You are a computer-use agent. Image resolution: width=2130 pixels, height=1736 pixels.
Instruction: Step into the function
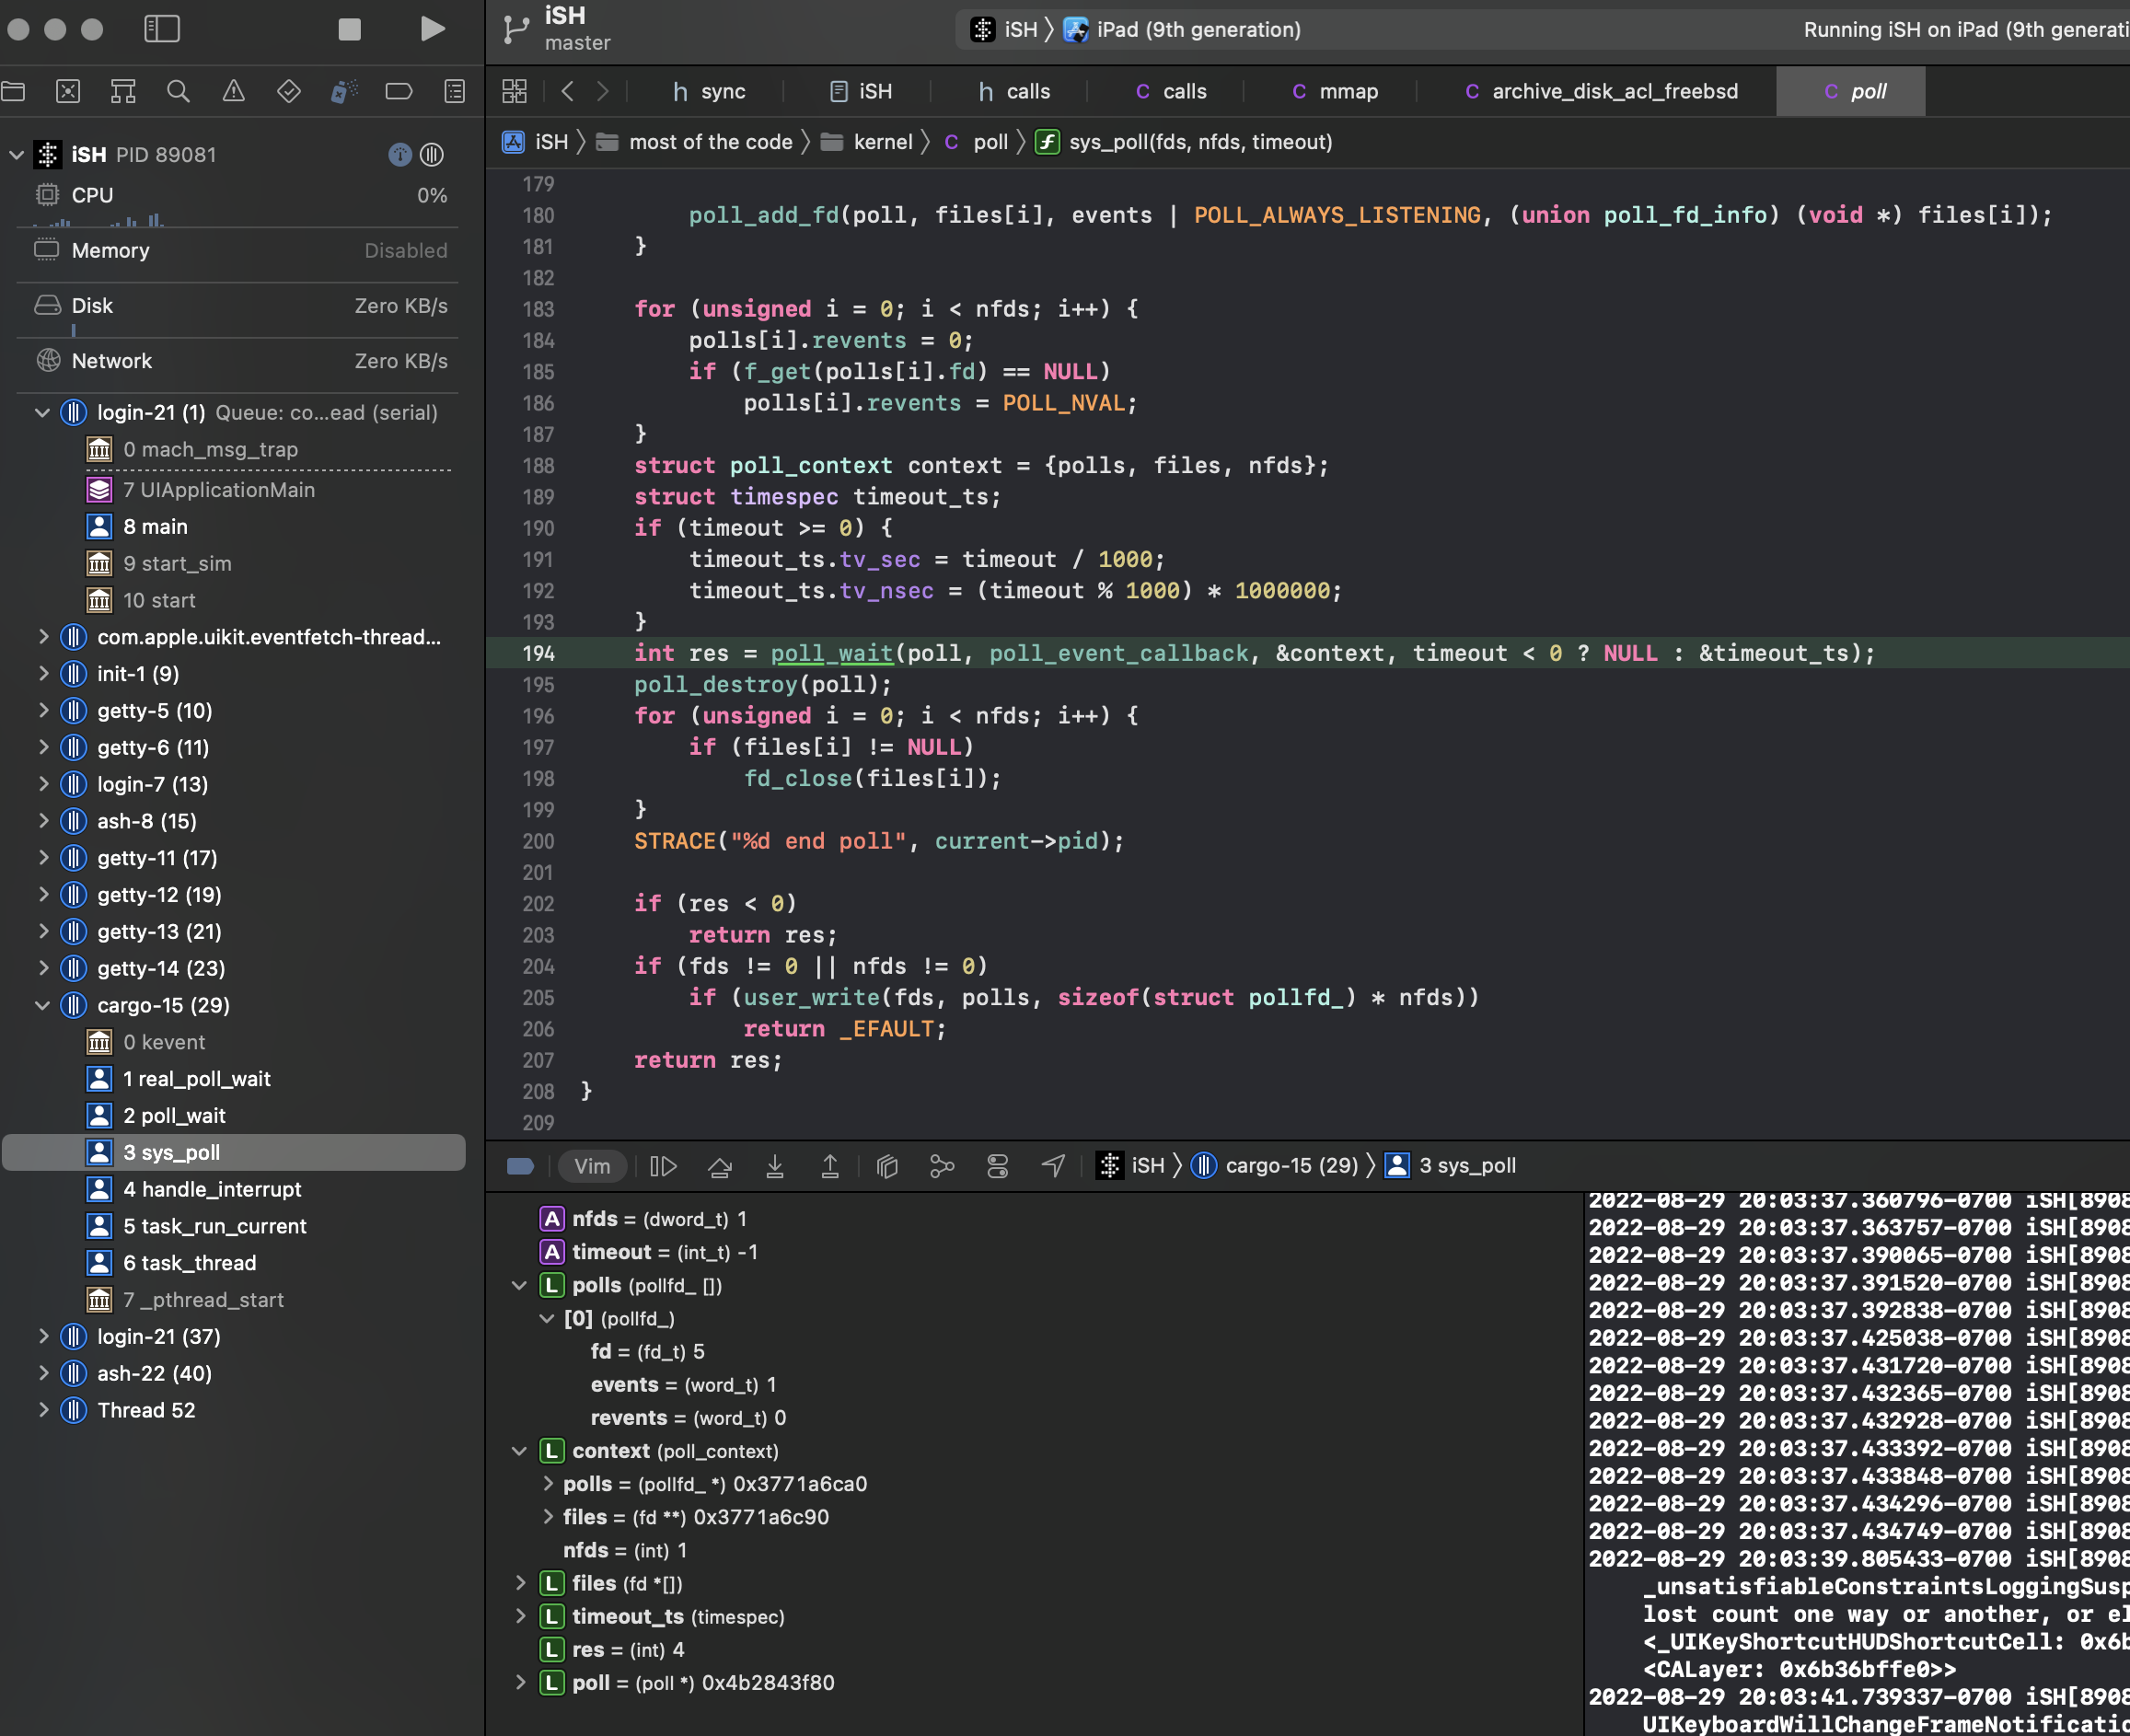point(774,1166)
